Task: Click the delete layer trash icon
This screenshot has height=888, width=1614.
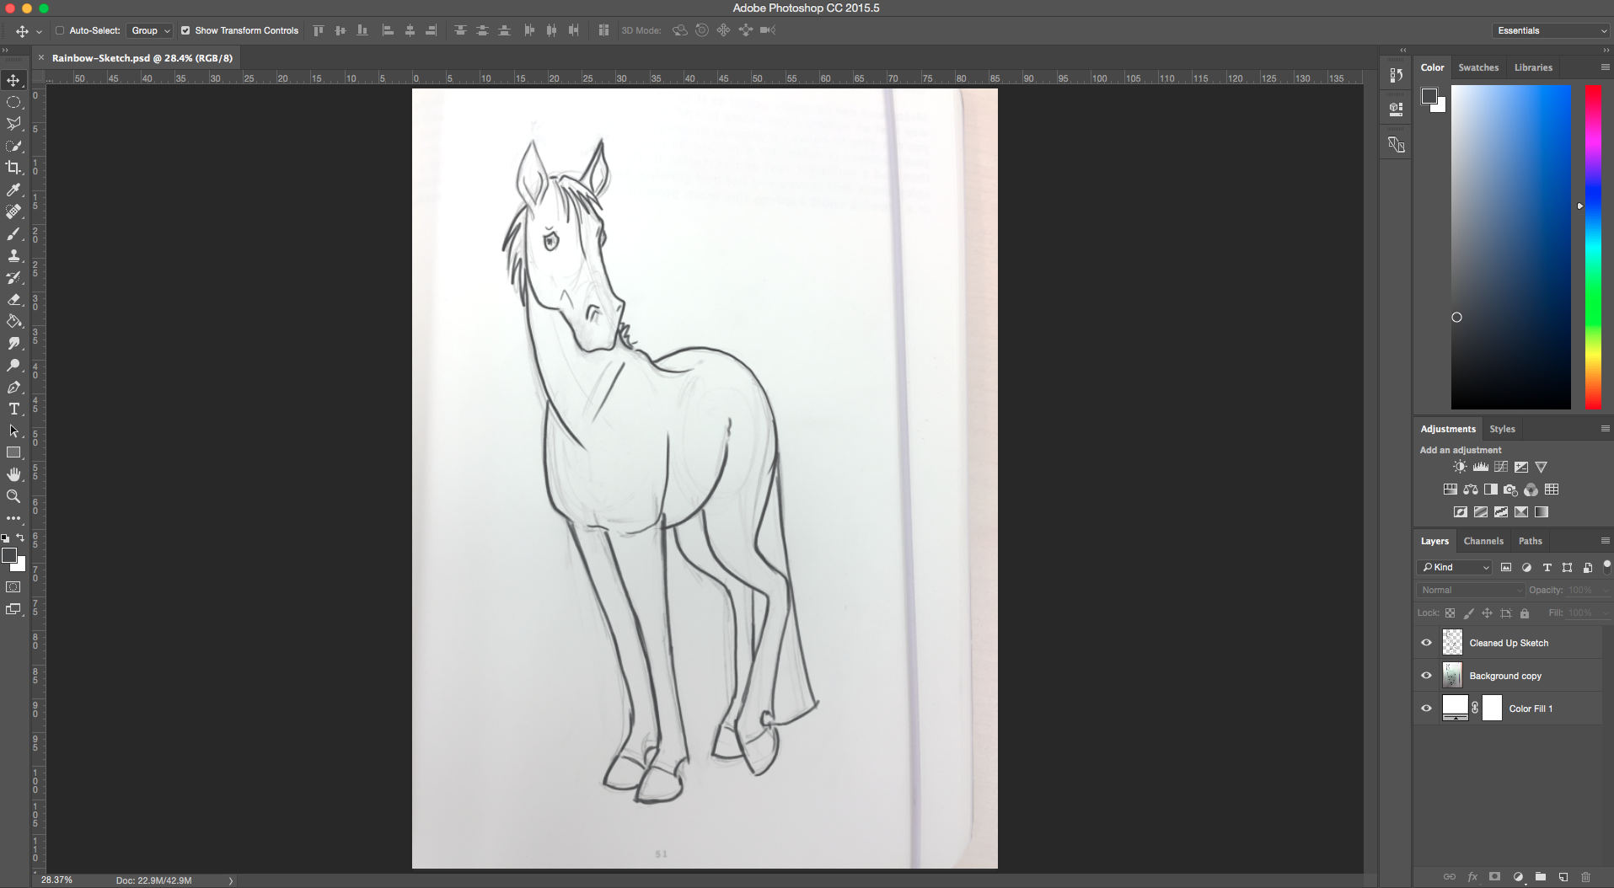Action: click(1585, 877)
